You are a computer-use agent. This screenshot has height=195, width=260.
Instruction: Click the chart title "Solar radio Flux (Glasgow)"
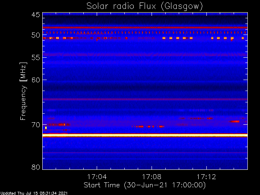click(145, 6)
